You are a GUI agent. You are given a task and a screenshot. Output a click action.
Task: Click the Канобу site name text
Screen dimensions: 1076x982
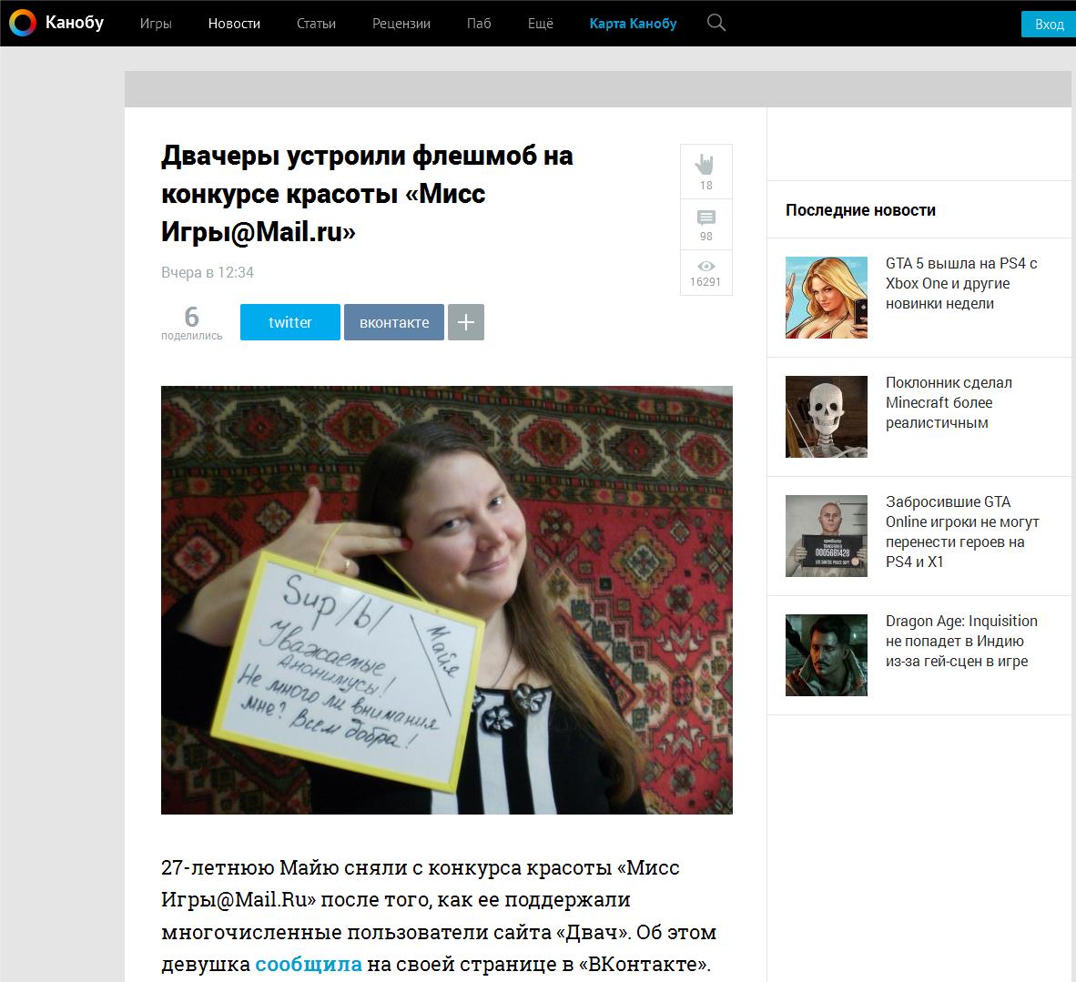pos(74,23)
